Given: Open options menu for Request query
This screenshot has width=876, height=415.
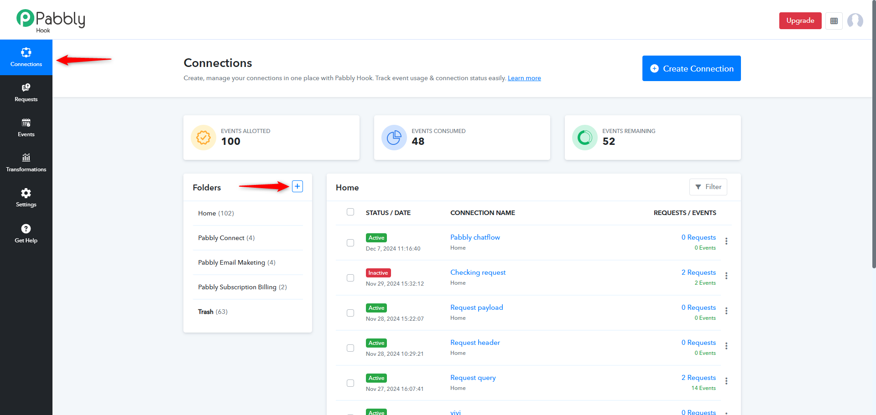Looking at the screenshot, I should click(726, 381).
